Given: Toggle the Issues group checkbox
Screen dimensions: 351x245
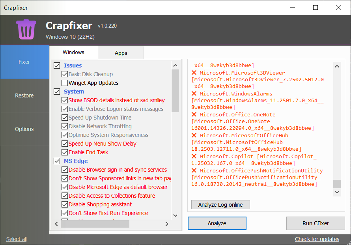Looking at the screenshot, I should tap(56, 65).
